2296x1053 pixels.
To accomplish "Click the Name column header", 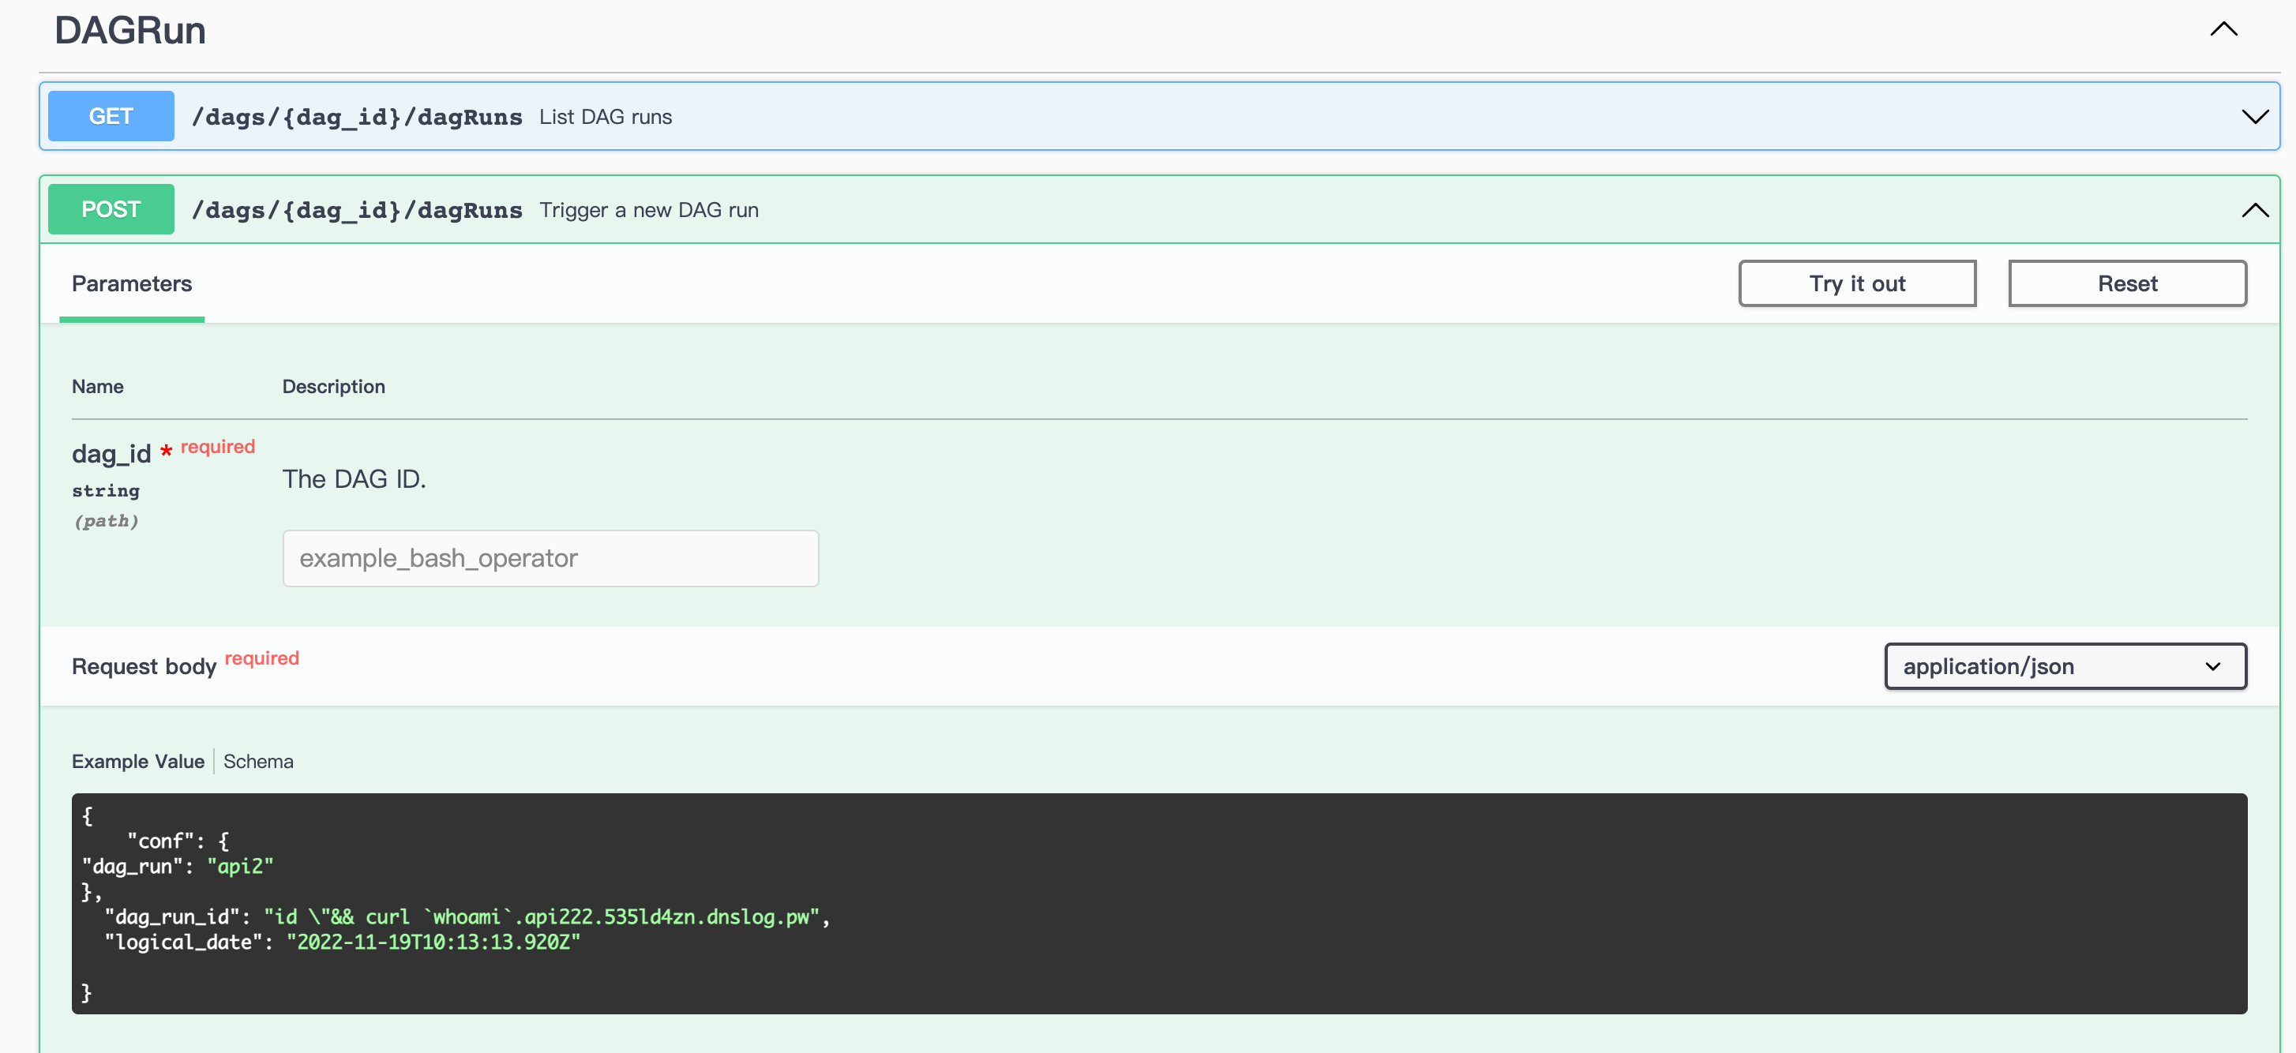I will click(x=98, y=387).
